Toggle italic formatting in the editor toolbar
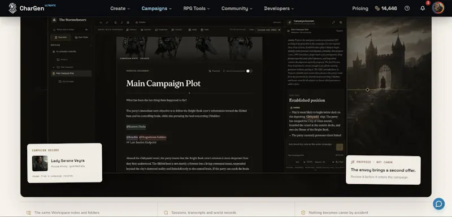Screen dimensions: 452x217 coord(121,23)
